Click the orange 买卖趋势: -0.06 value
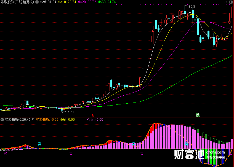The image size is (234, 167). [x=47, y=120]
